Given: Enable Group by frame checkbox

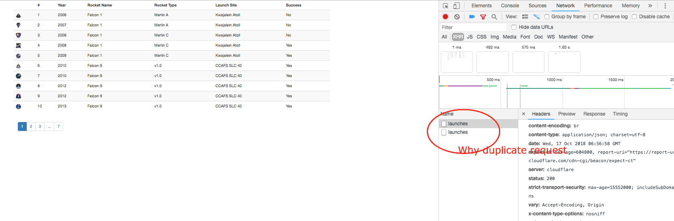Looking at the screenshot, I should pyautogui.click(x=547, y=17).
